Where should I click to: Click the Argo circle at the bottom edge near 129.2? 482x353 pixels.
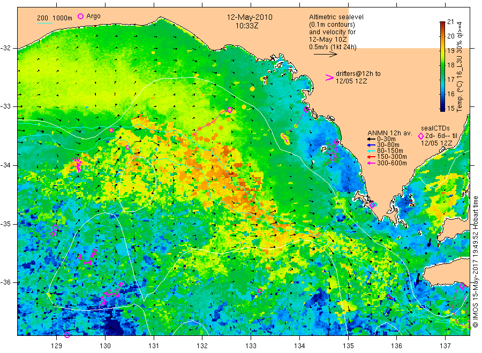pyautogui.click(x=67, y=335)
